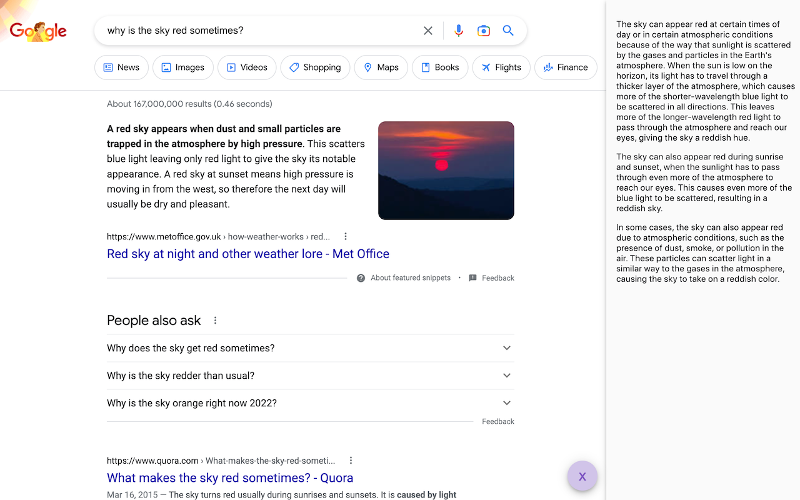800x500 pixels.
Task: Clear the search box with the X icon
Action: tap(428, 31)
